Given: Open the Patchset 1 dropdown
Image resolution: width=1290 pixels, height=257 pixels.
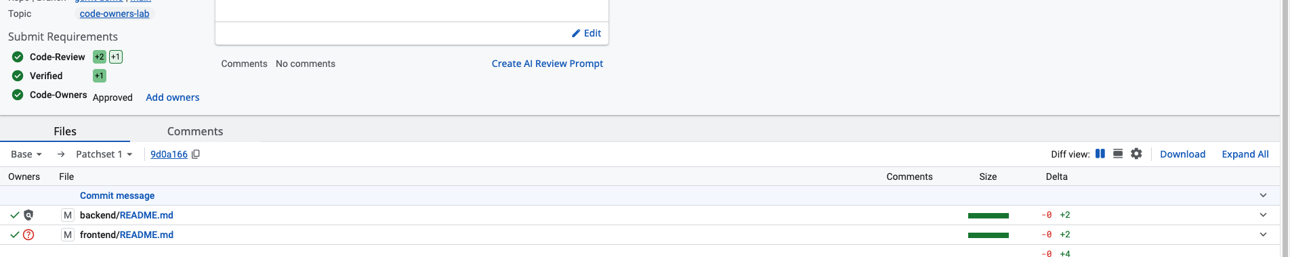Looking at the screenshot, I should coord(104,154).
